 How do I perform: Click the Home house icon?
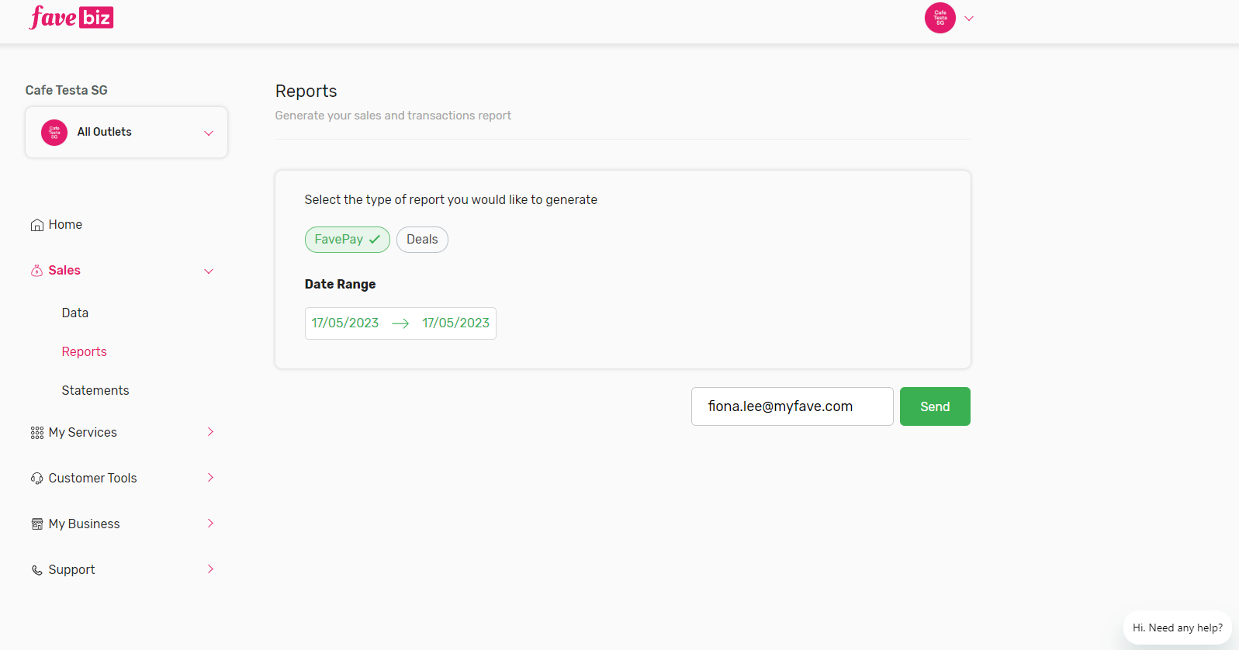coord(36,225)
